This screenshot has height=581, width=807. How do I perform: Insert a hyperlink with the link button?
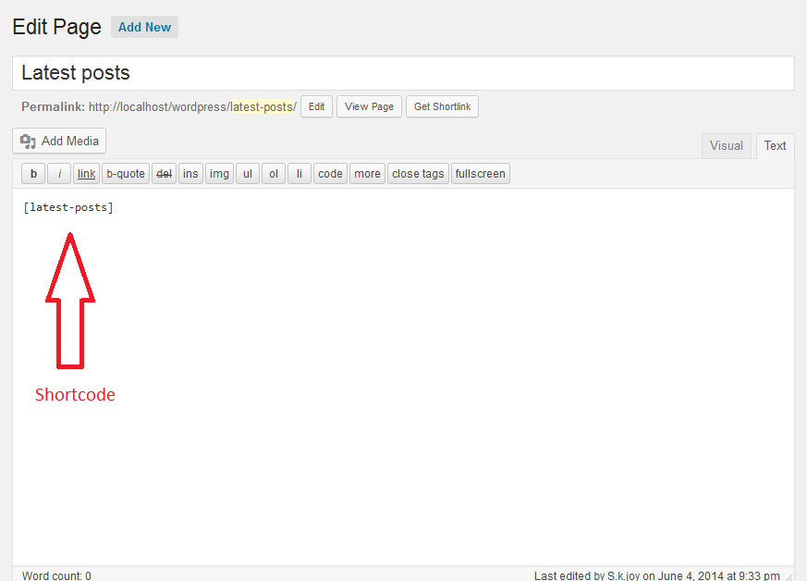(x=87, y=174)
